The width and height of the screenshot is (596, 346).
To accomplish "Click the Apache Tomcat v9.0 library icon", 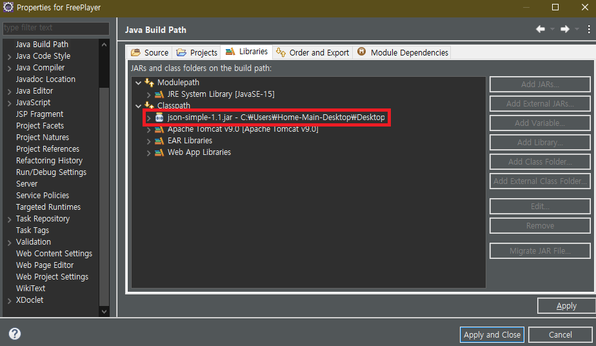I will (159, 130).
